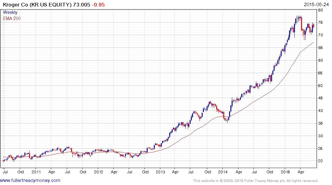Screen dimensions: 332x185
Task: Click the 80 price axis label
Action: (x=321, y=10)
